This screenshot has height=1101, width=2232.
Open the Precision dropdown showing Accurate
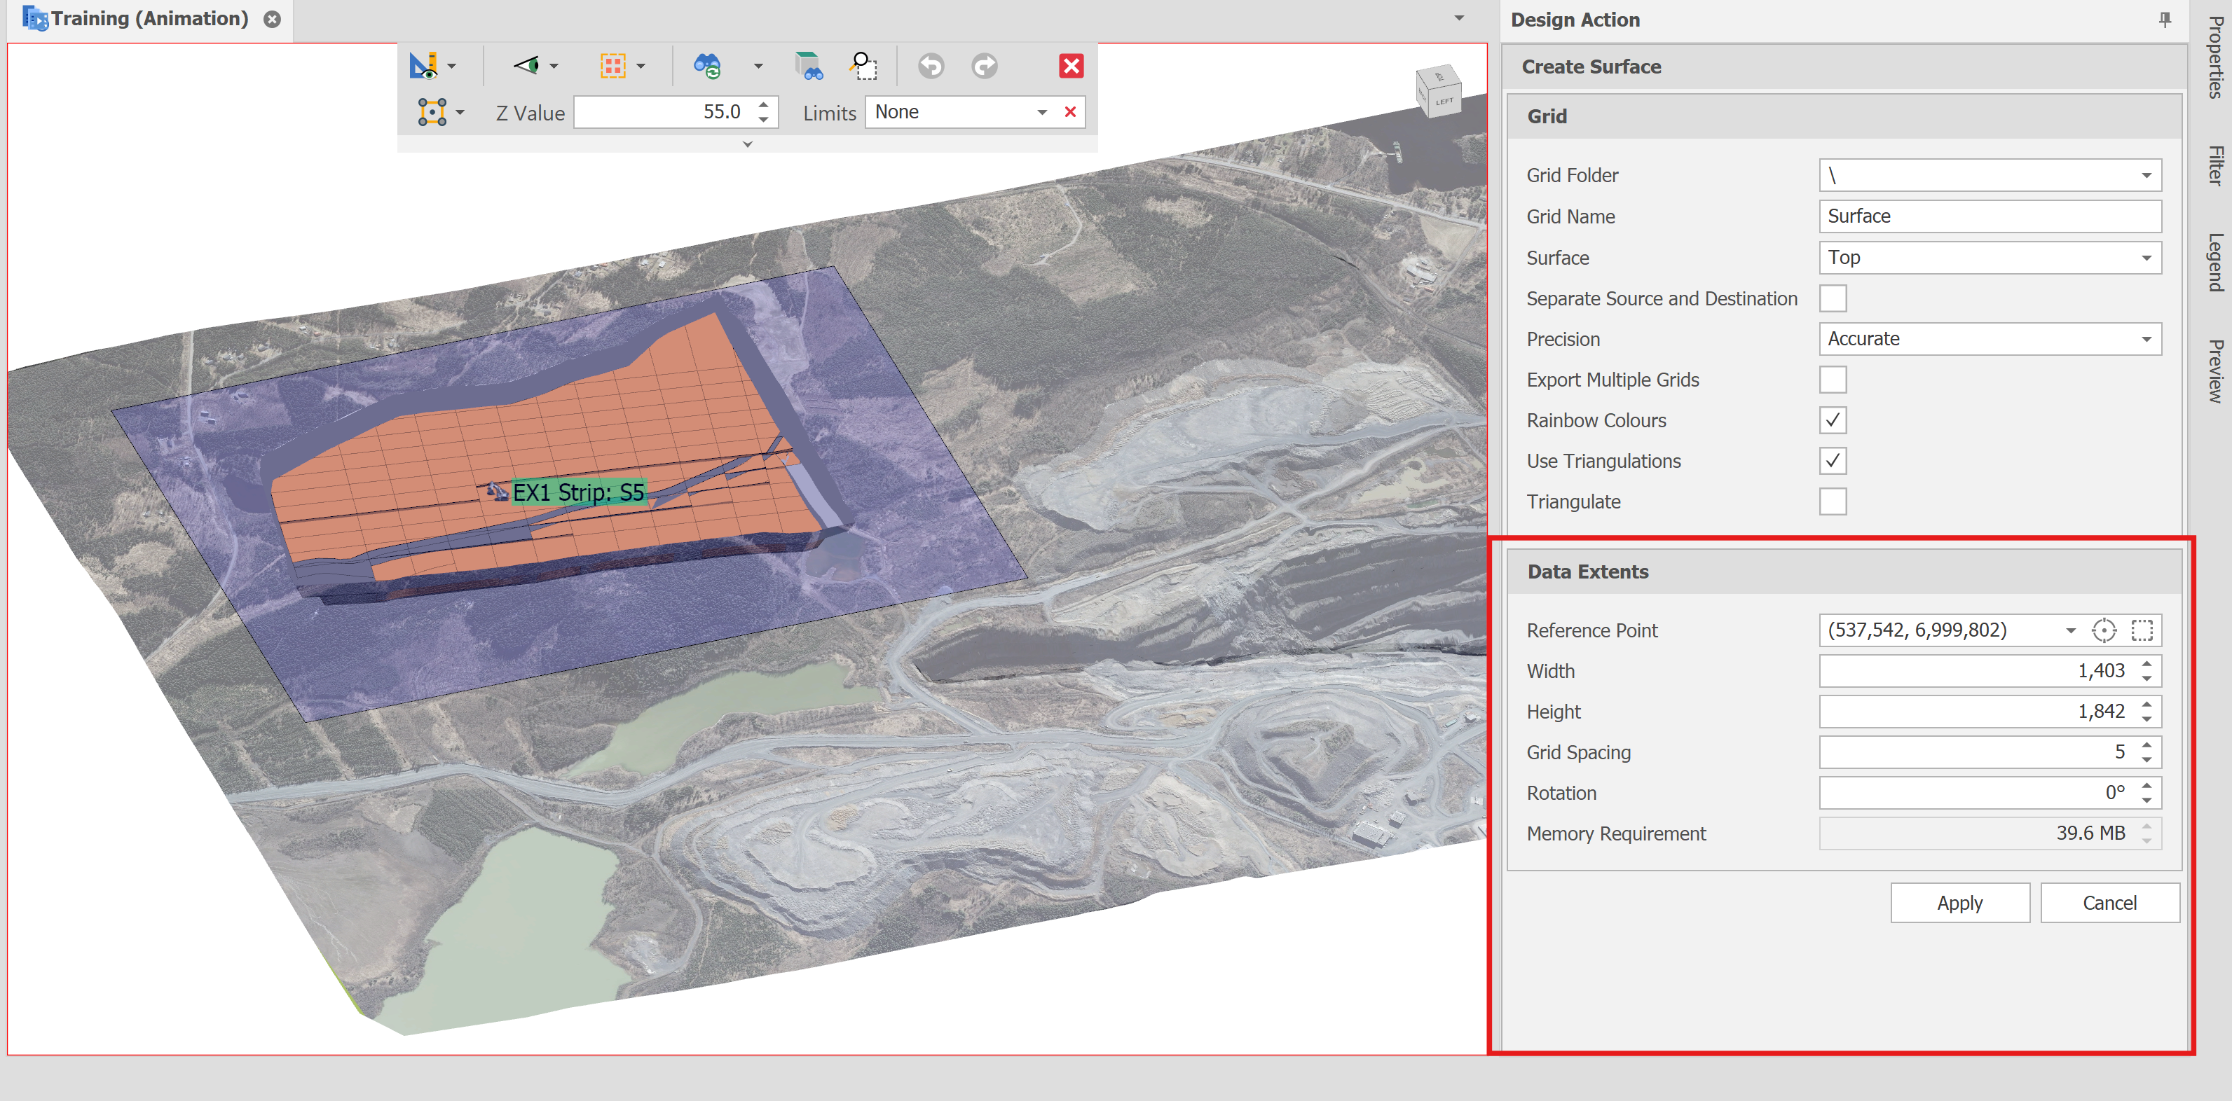tap(1990, 340)
